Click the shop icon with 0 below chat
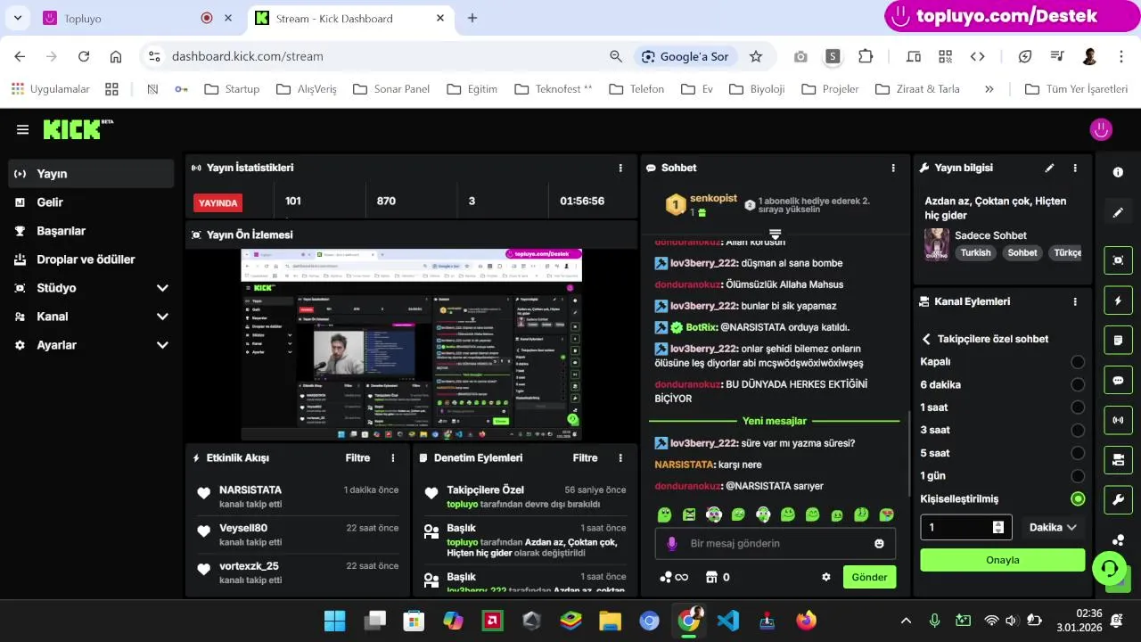This screenshot has height=642, width=1141. pyautogui.click(x=718, y=577)
